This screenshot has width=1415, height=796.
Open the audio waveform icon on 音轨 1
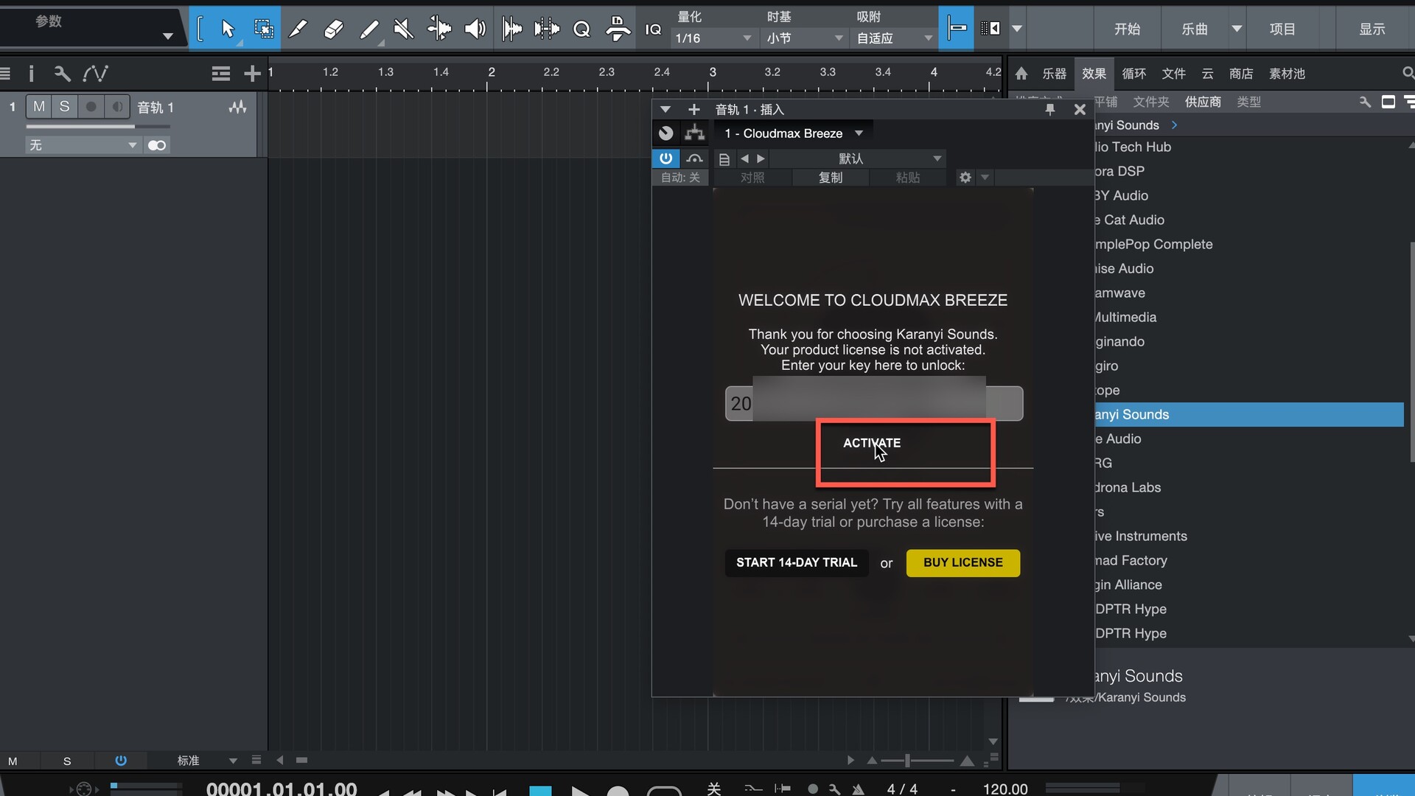(237, 108)
